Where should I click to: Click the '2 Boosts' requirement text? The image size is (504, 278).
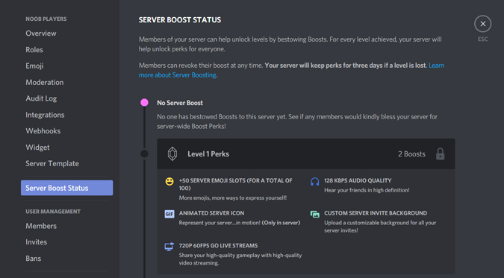pos(411,154)
